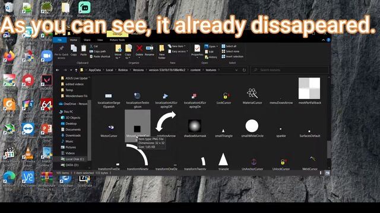Select OneDrive in the navigation pane

[73, 104]
